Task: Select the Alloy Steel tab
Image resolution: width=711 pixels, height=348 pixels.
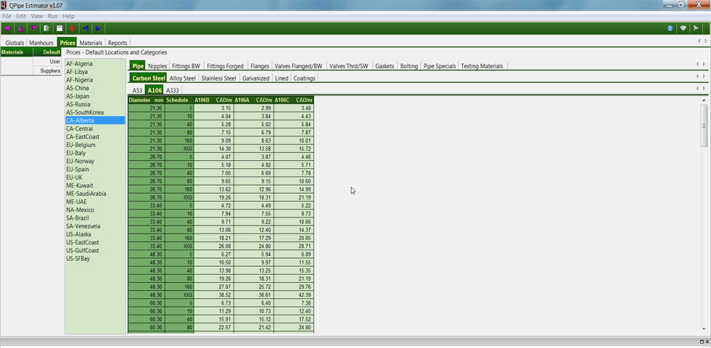Action: pos(182,78)
